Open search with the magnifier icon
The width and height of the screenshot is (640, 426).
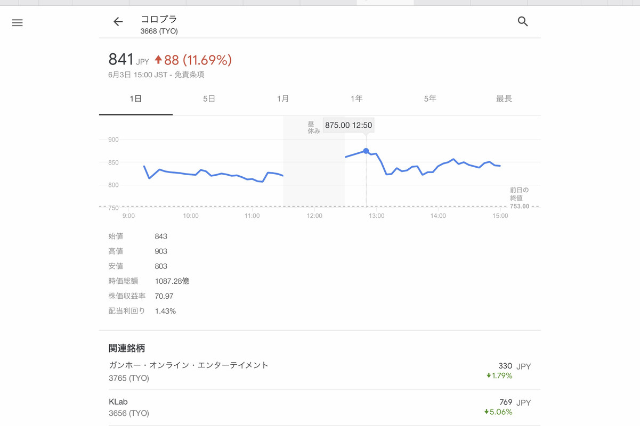click(x=523, y=21)
